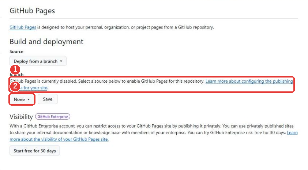Image resolution: width=308 pixels, height=170 pixels.
Task: Expand the None branch dropdown
Action: 22,99
